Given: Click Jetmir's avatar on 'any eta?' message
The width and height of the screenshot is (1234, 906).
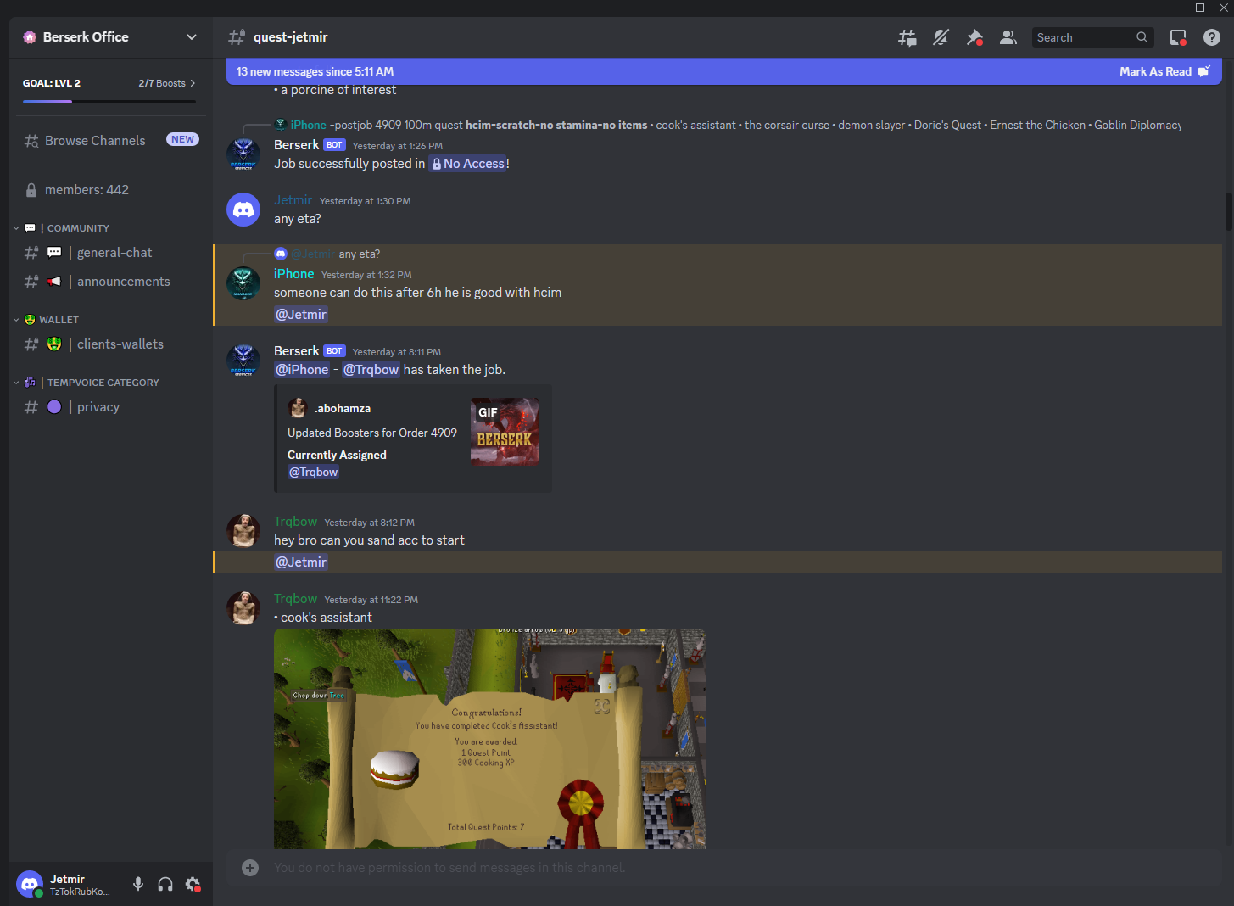Looking at the screenshot, I should [243, 210].
